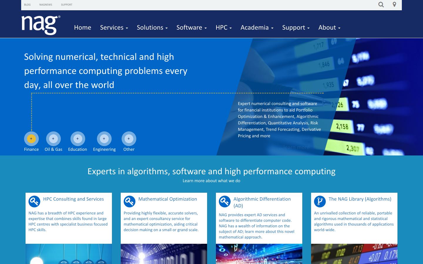Open the Mathematical Optimization card image
This screenshot has width=423, height=264.
(164, 254)
